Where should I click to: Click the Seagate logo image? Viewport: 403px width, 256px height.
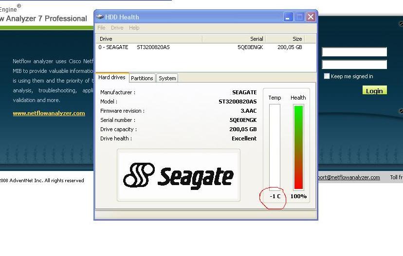tap(179, 175)
